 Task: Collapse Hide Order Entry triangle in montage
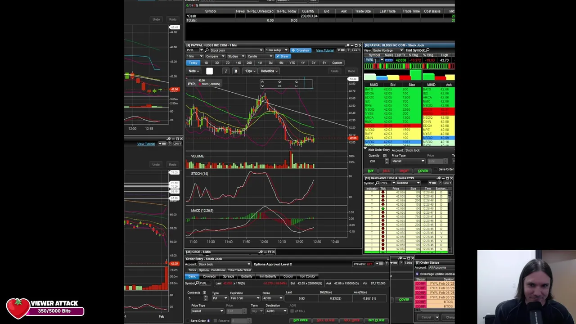[365, 148]
